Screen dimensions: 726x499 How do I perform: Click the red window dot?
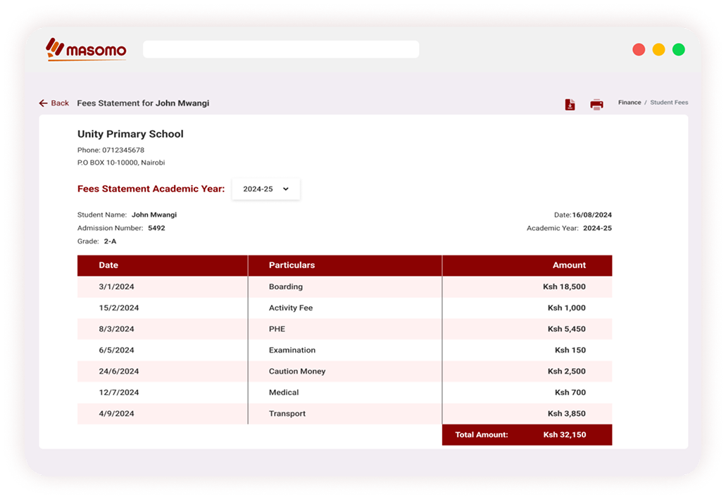pyautogui.click(x=639, y=49)
